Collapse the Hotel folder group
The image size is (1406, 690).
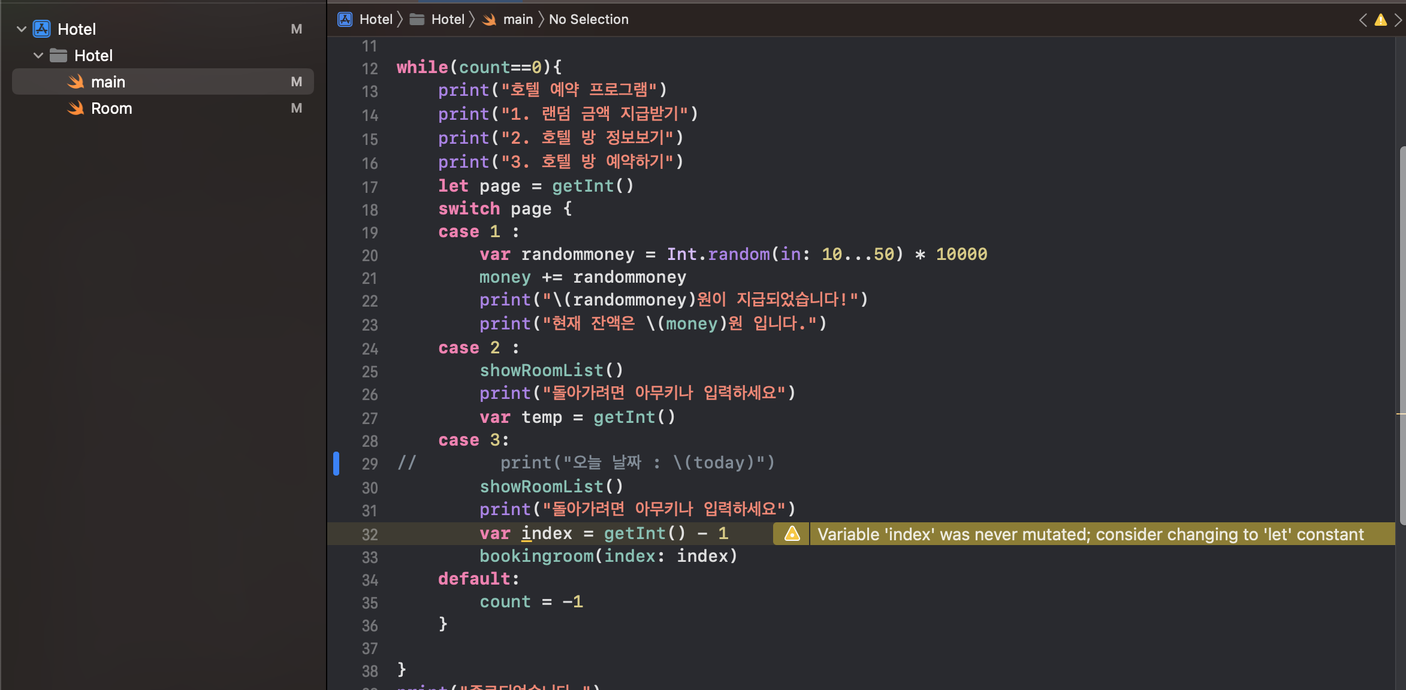[x=38, y=56]
